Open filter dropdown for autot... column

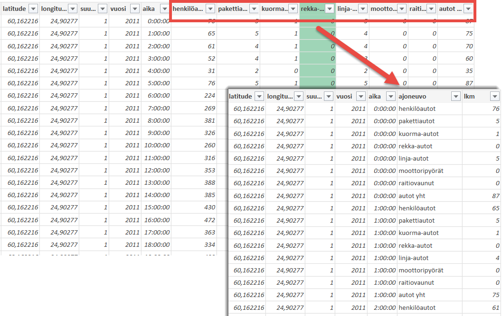pos(468,9)
